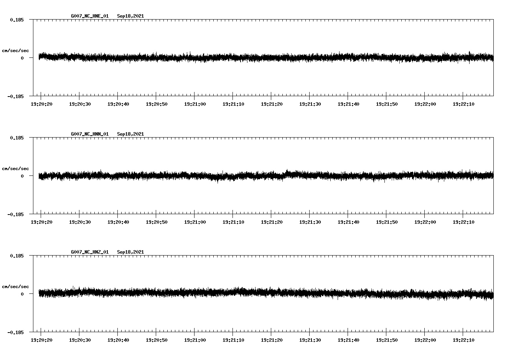Click the G007_NC_HNN_01 channel title
The image size is (521, 354).
90,134
